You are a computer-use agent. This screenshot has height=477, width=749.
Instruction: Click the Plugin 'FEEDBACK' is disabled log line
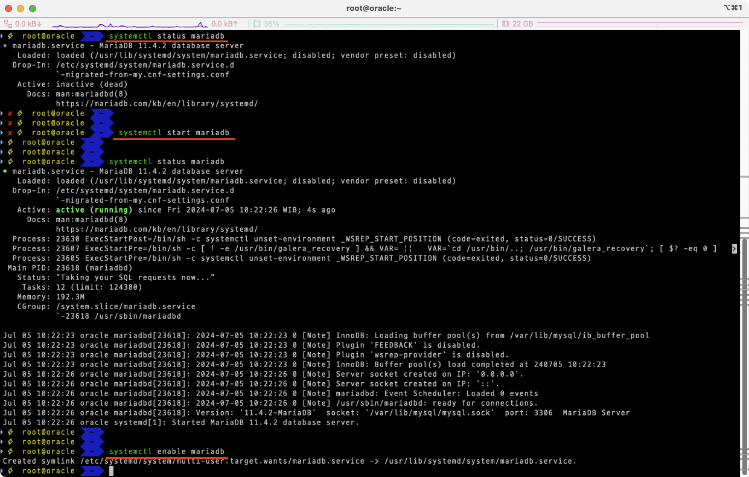point(241,345)
